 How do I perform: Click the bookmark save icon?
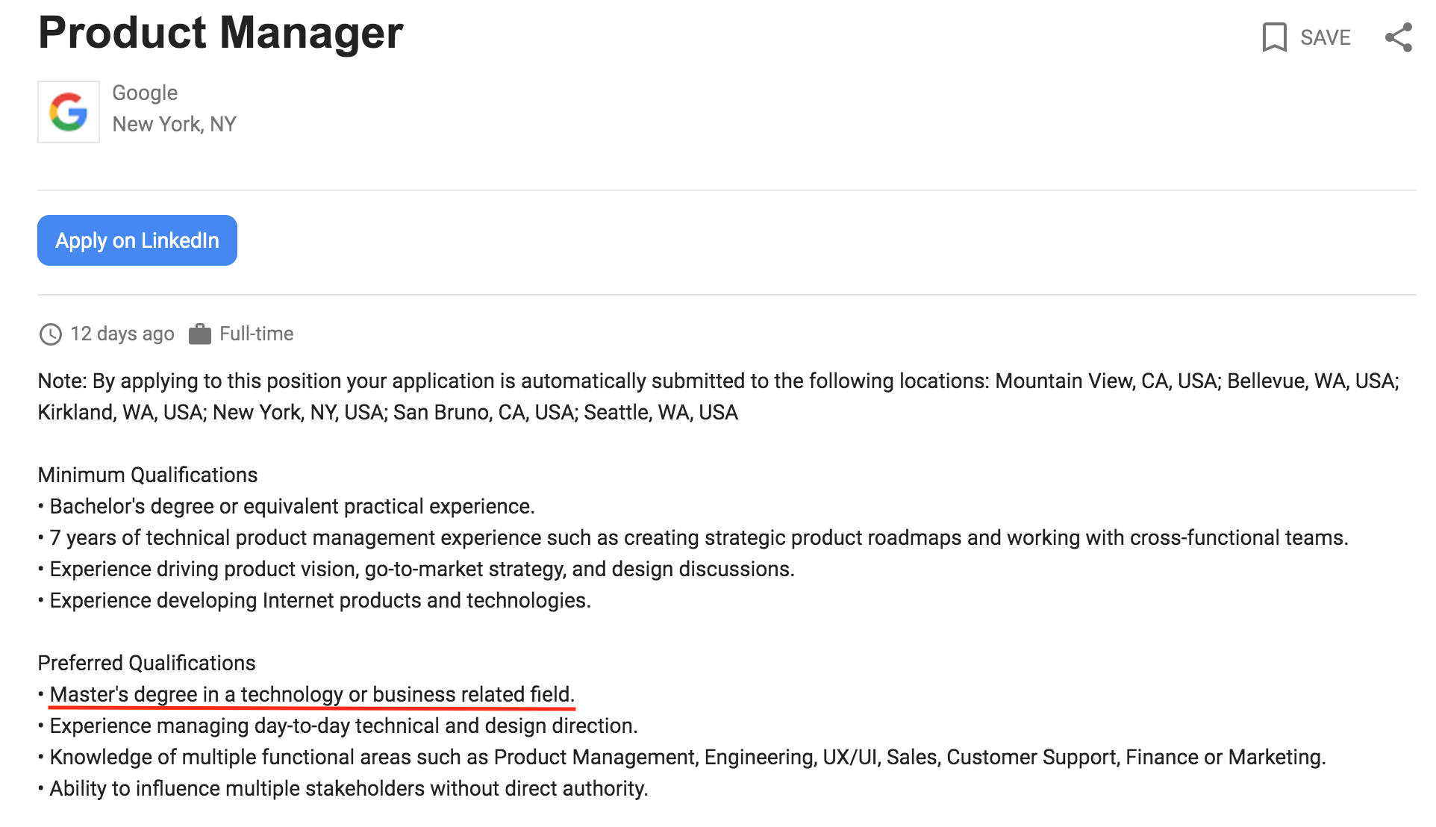[x=1274, y=37]
